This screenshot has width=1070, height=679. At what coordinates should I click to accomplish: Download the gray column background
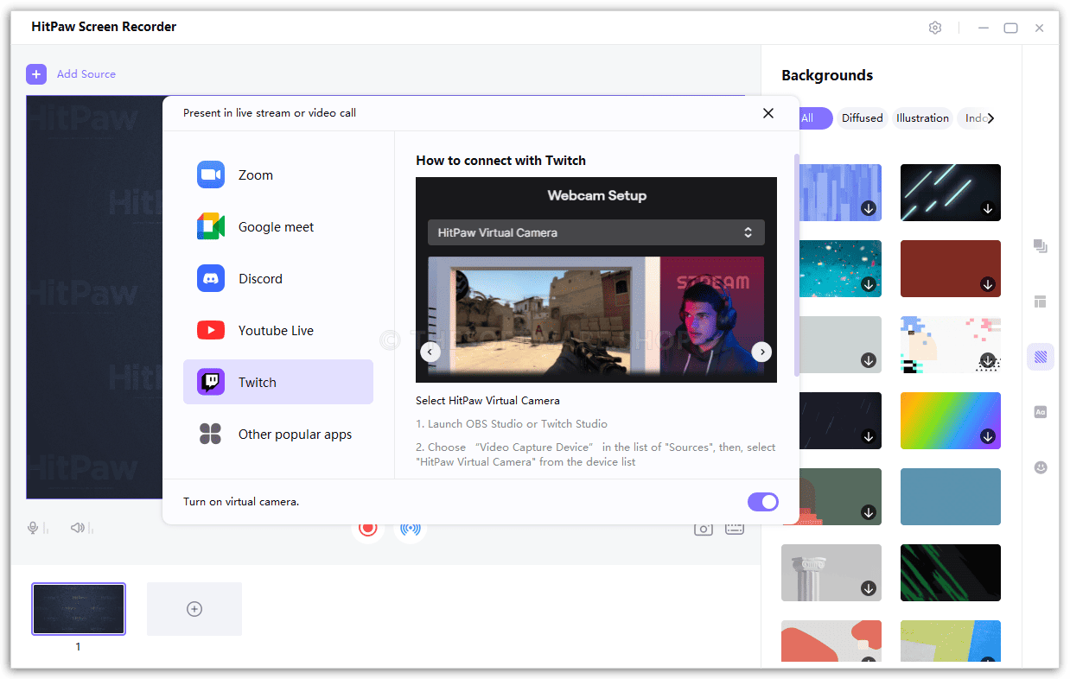(869, 588)
